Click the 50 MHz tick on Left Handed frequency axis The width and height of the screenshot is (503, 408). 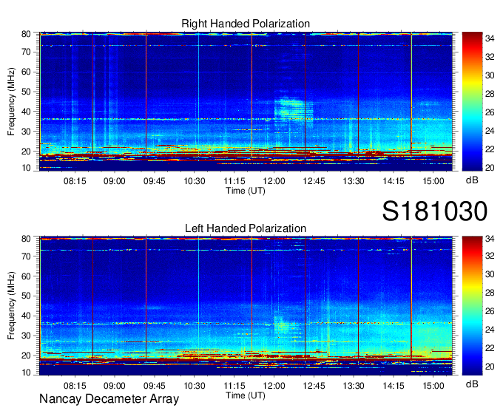pos(26,296)
